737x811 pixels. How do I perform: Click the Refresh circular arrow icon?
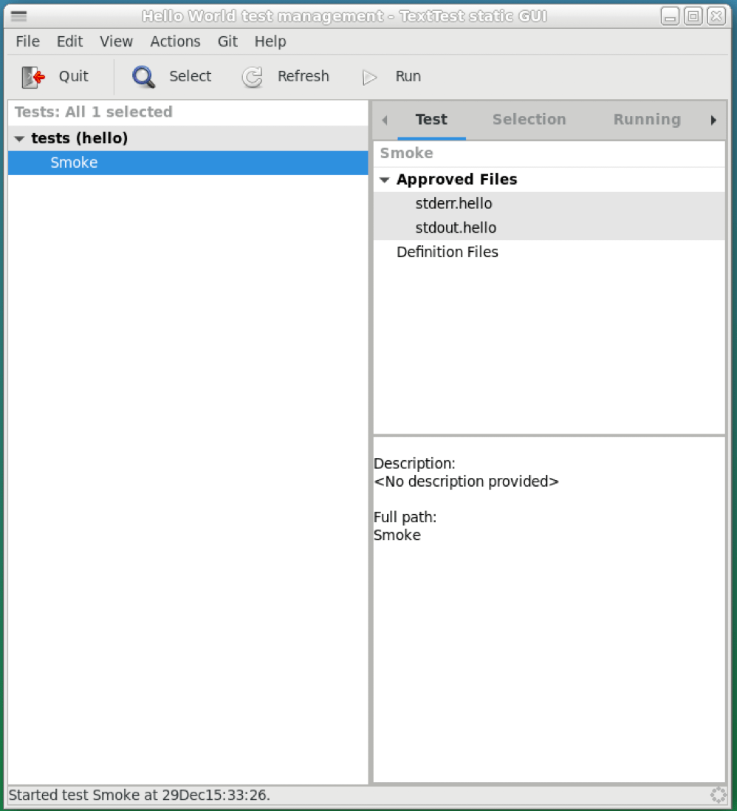click(253, 77)
